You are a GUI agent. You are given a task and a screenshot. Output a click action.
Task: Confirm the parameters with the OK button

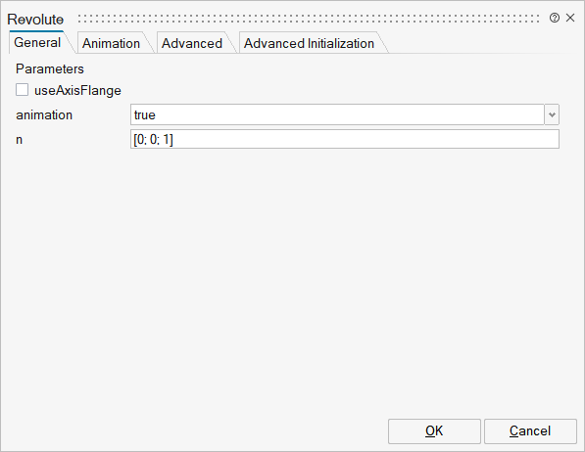(x=434, y=431)
